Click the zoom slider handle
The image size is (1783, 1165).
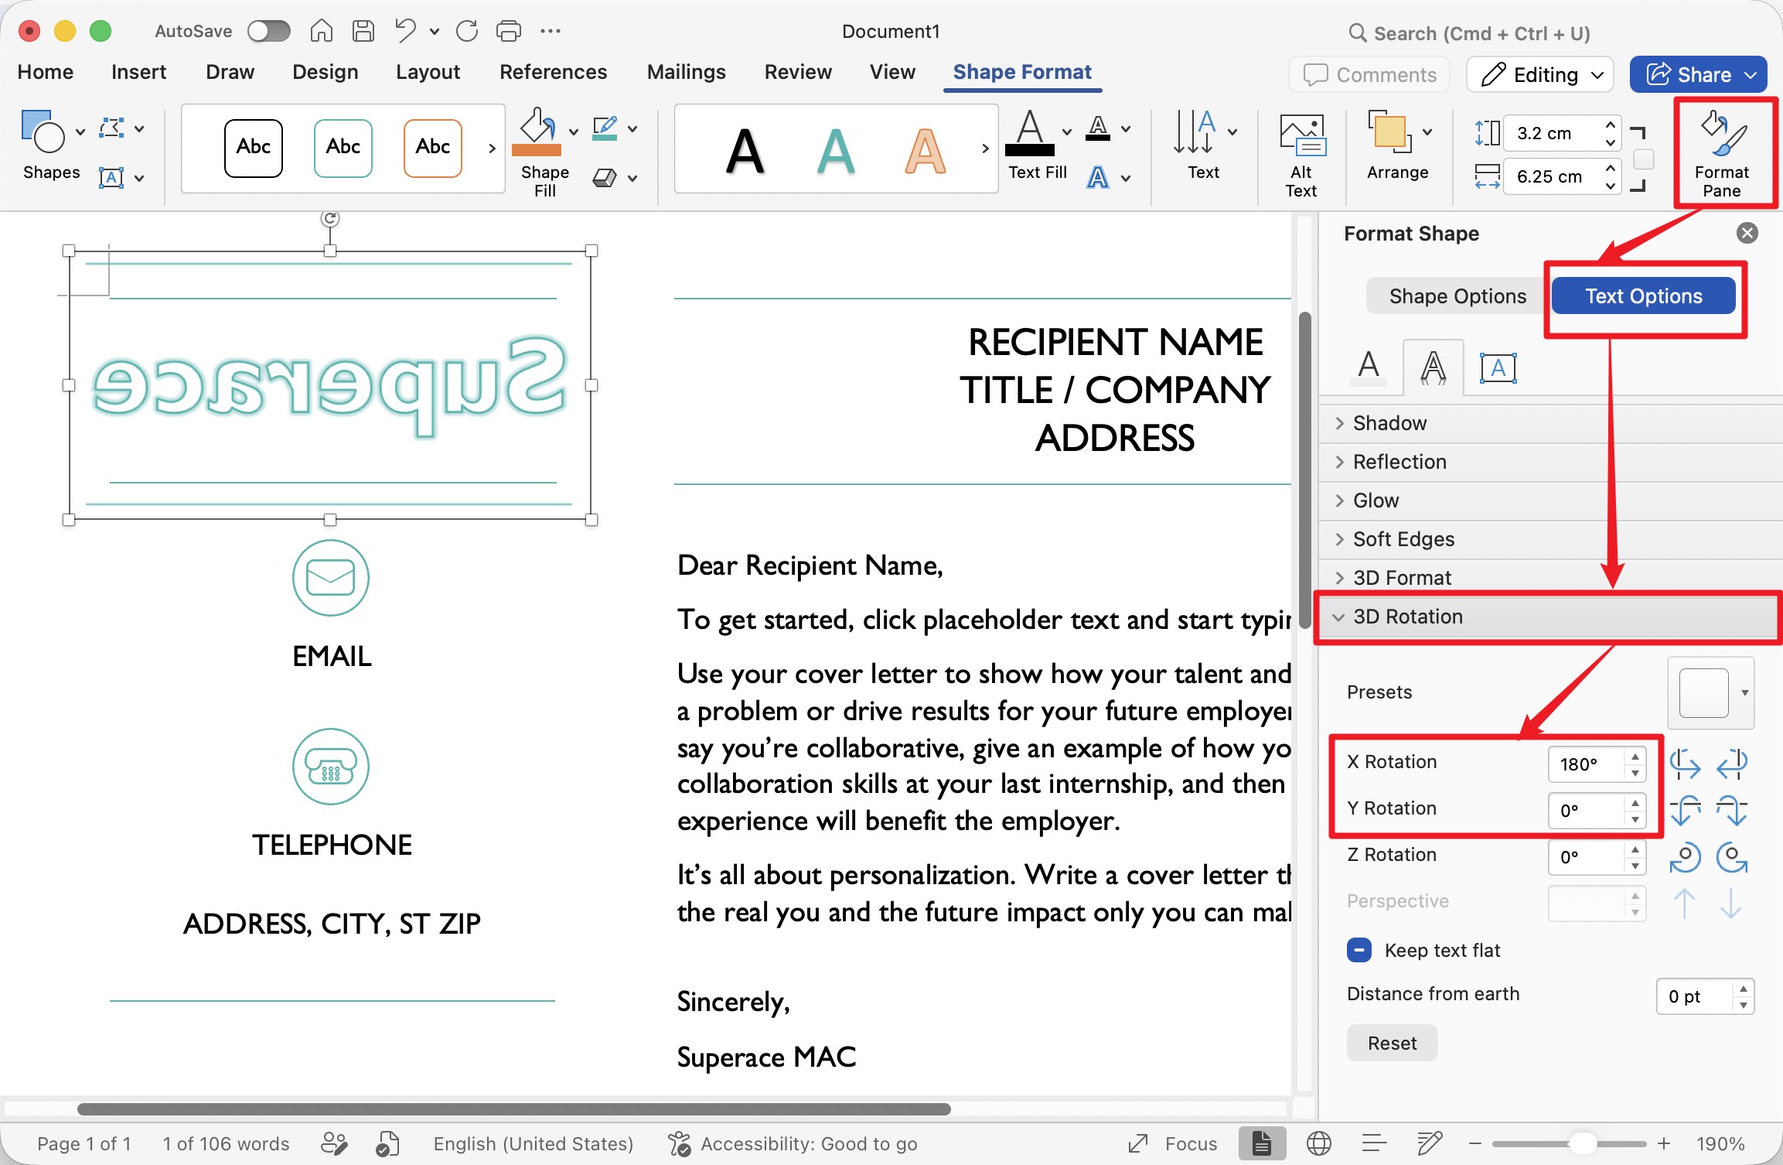(1584, 1143)
